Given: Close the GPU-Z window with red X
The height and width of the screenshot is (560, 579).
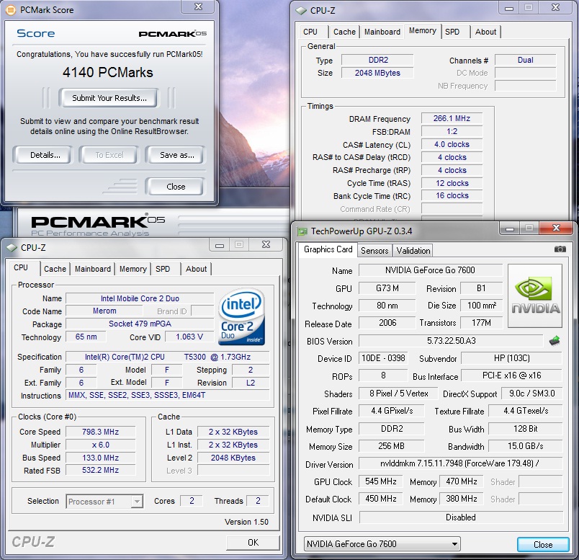Looking at the screenshot, I should tap(556, 228).
